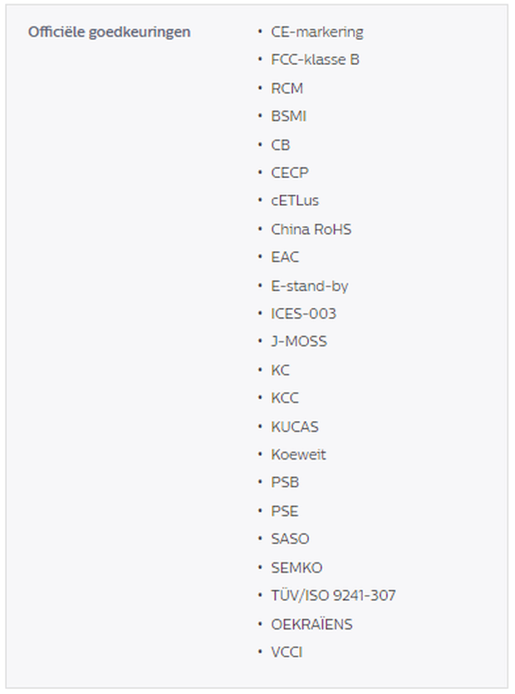The image size is (515, 694).
Task: Click the cETLus list item
Action: point(295,201)
